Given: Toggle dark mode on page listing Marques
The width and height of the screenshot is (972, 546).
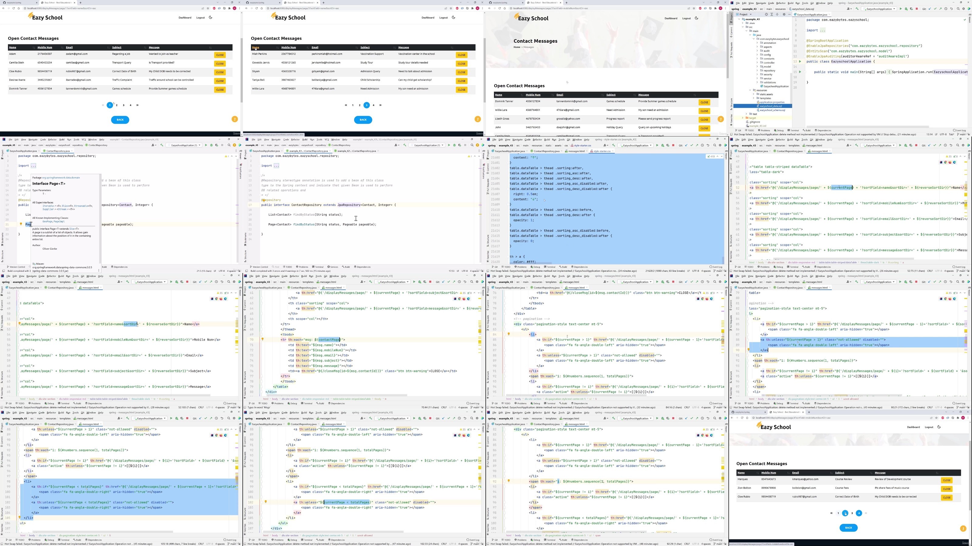Looking at the screenshot, I should tap(939, 427).
